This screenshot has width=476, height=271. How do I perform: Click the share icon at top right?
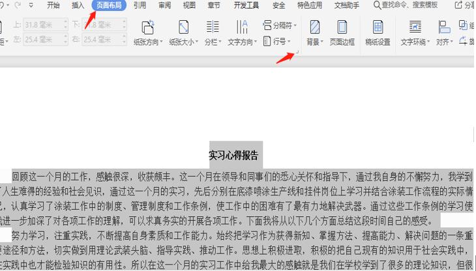tap(458, 5)
